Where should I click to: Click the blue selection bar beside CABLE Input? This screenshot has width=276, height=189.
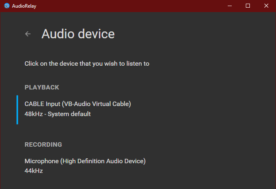(17, 110)
